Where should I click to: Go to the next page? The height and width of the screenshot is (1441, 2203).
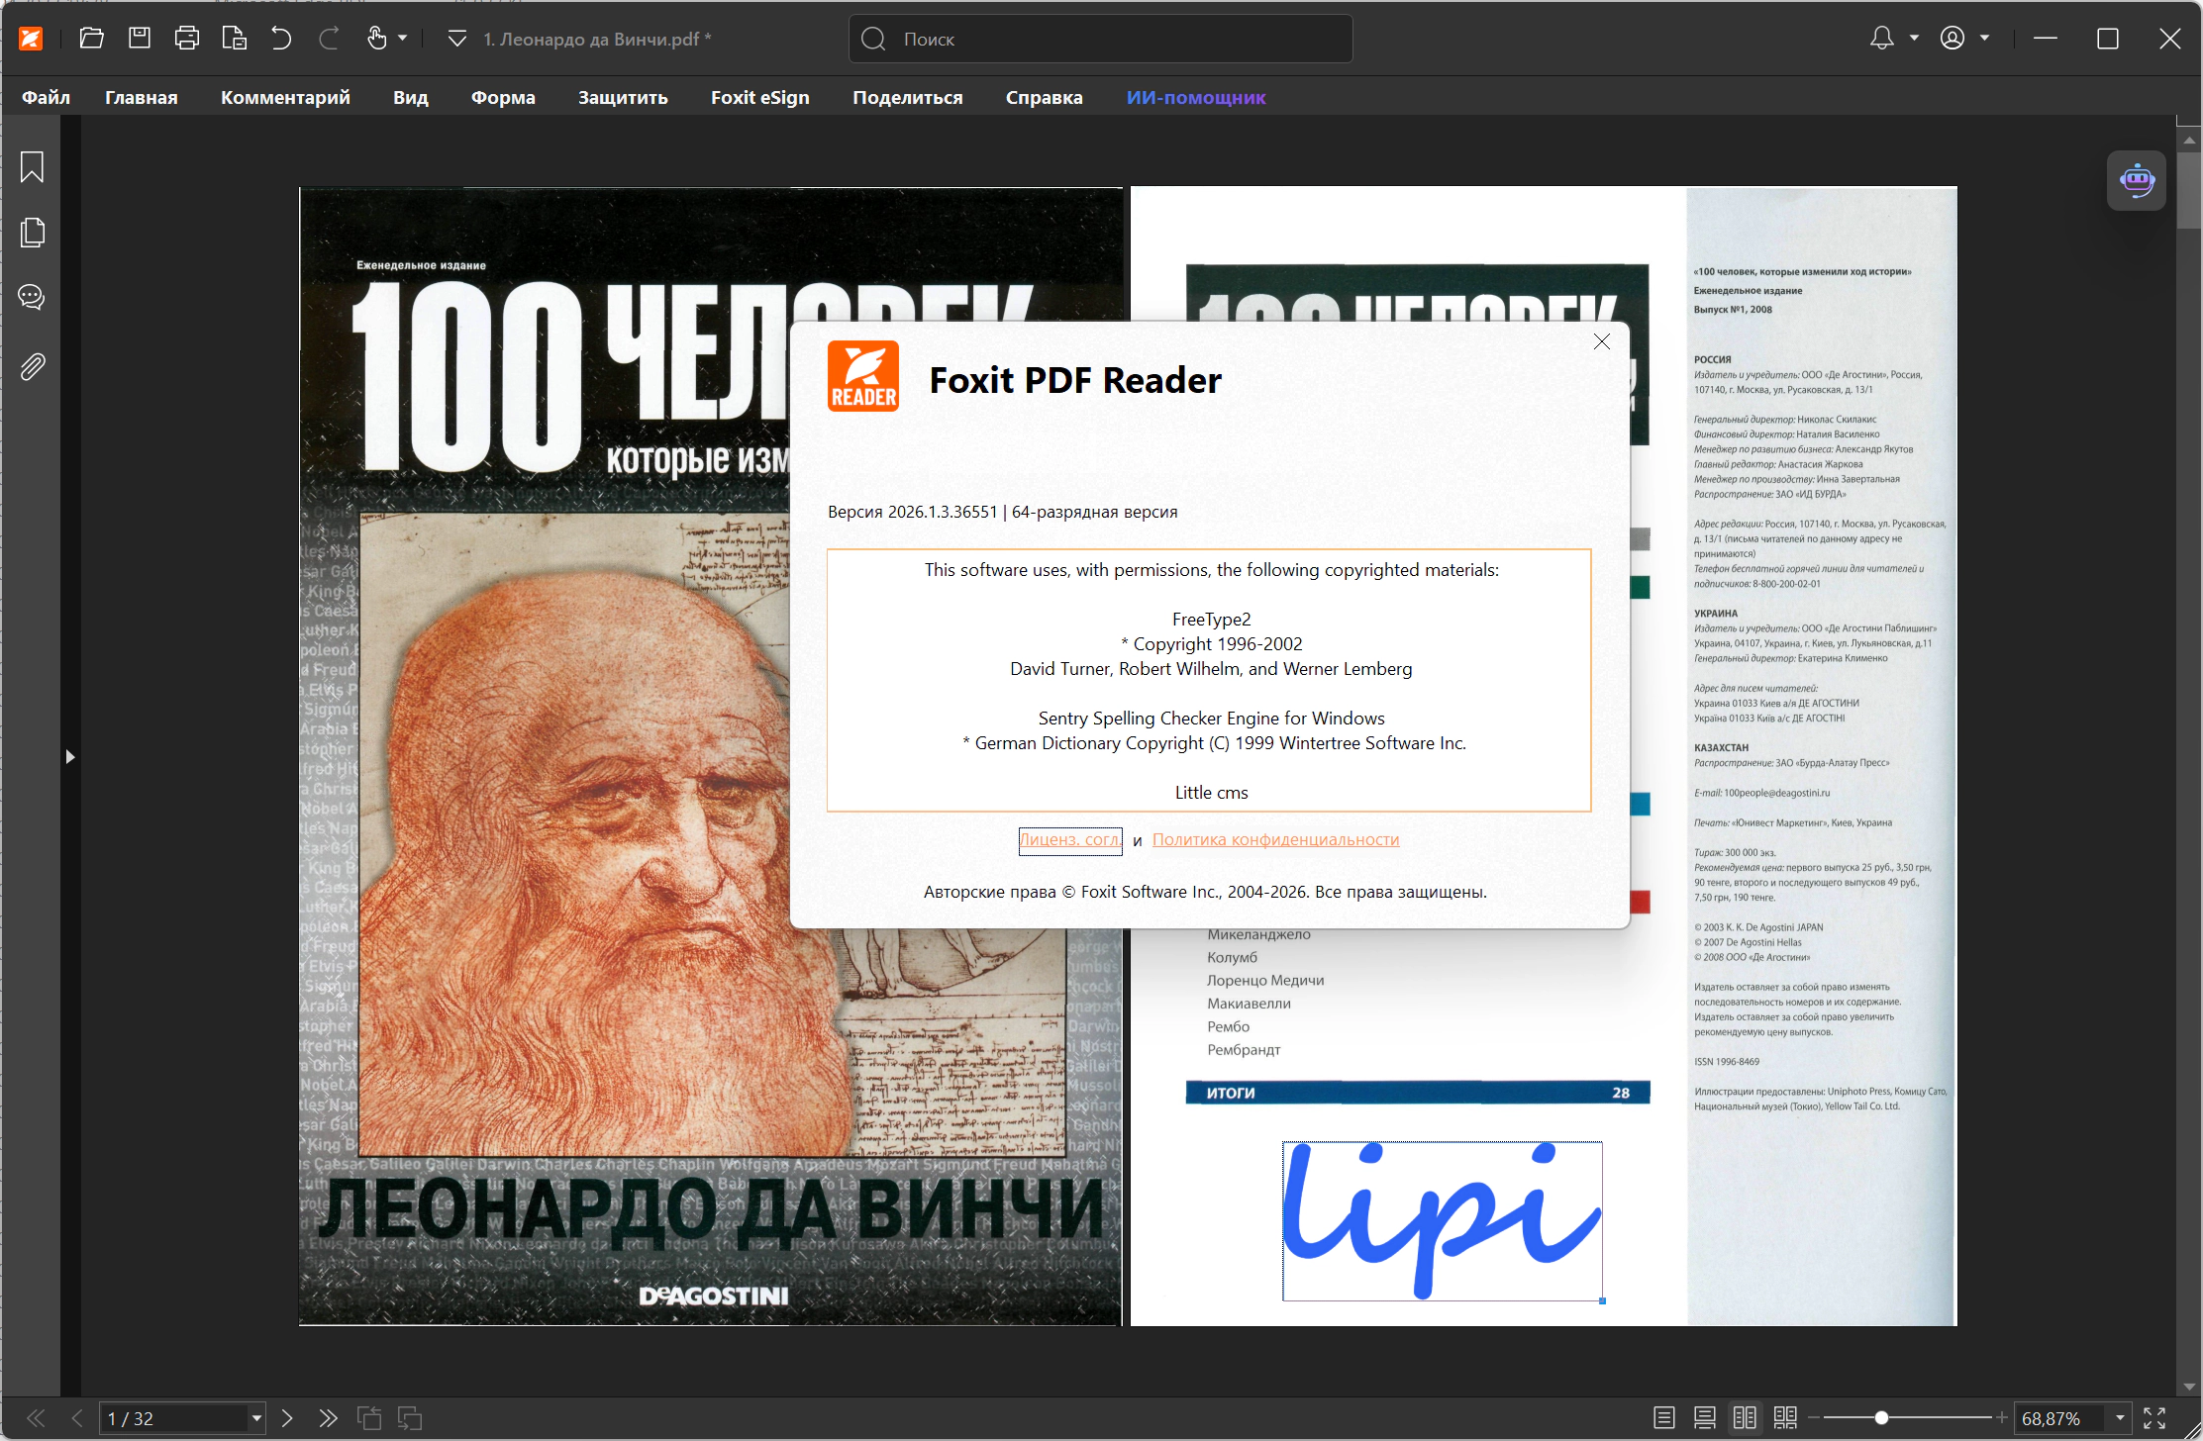287,1418
